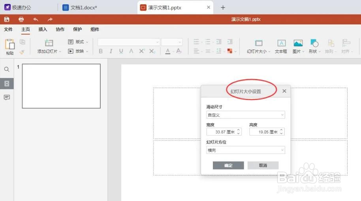Click the Subscript icon

152,51
